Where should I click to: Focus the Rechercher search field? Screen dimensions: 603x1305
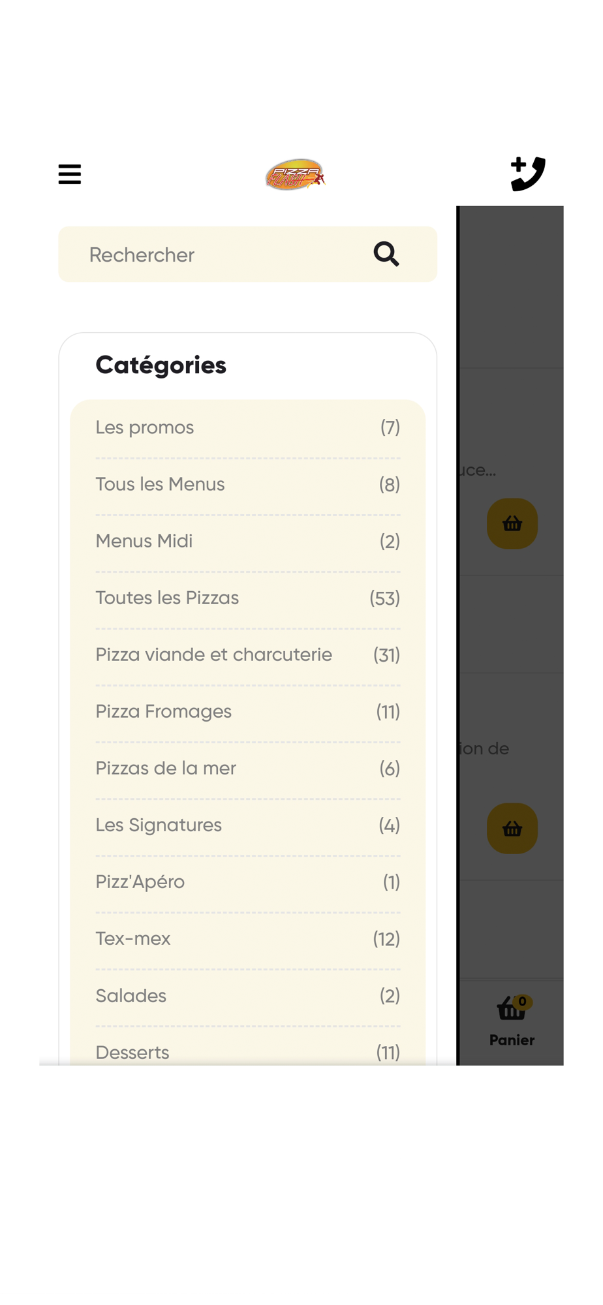[247, 254]
